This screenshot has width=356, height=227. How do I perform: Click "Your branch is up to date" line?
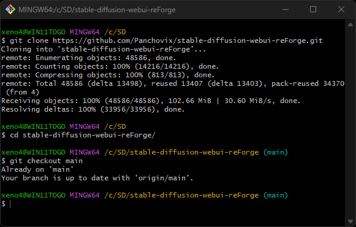[x=97, y=178]
